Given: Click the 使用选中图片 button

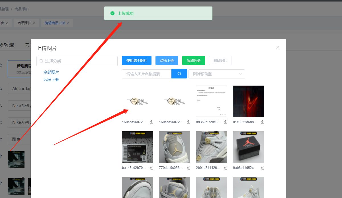Looking at the screenshot, I should click(x=137, y=60).
